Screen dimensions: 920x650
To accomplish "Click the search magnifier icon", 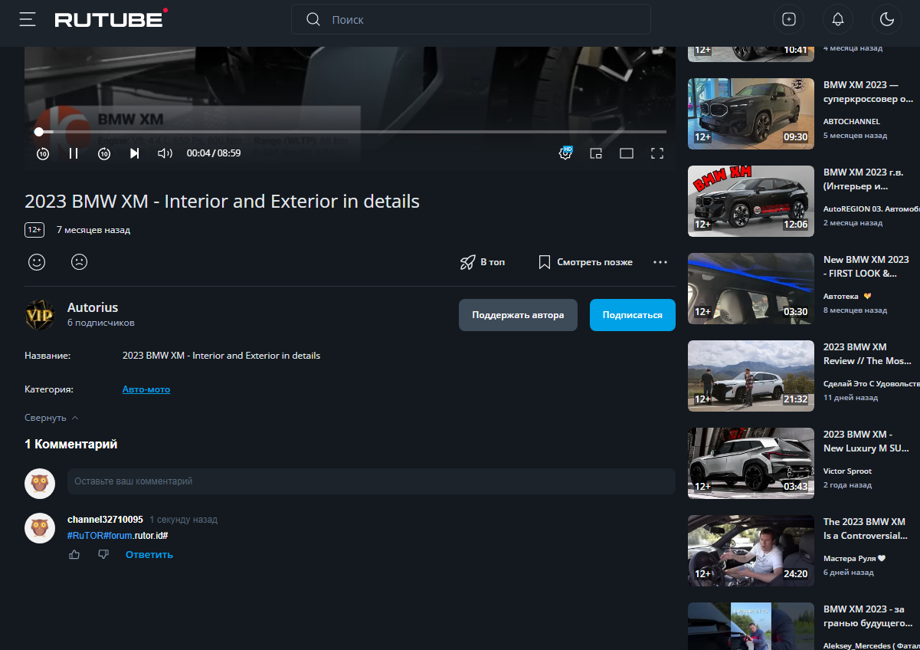I will tap(313, 19).
